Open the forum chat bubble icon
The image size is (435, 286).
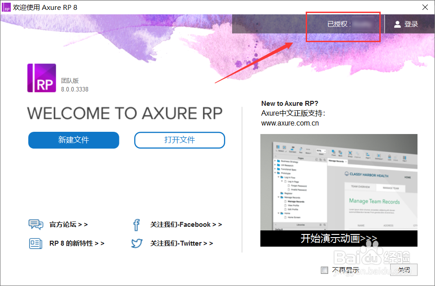pyautogui.click(x=36, y=225)
